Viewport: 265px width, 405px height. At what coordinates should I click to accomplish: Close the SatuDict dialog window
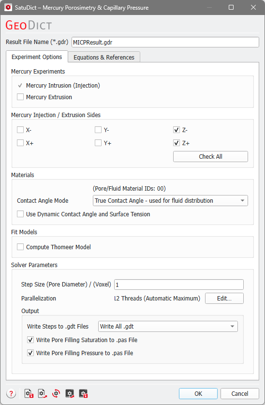pos(253,7)
